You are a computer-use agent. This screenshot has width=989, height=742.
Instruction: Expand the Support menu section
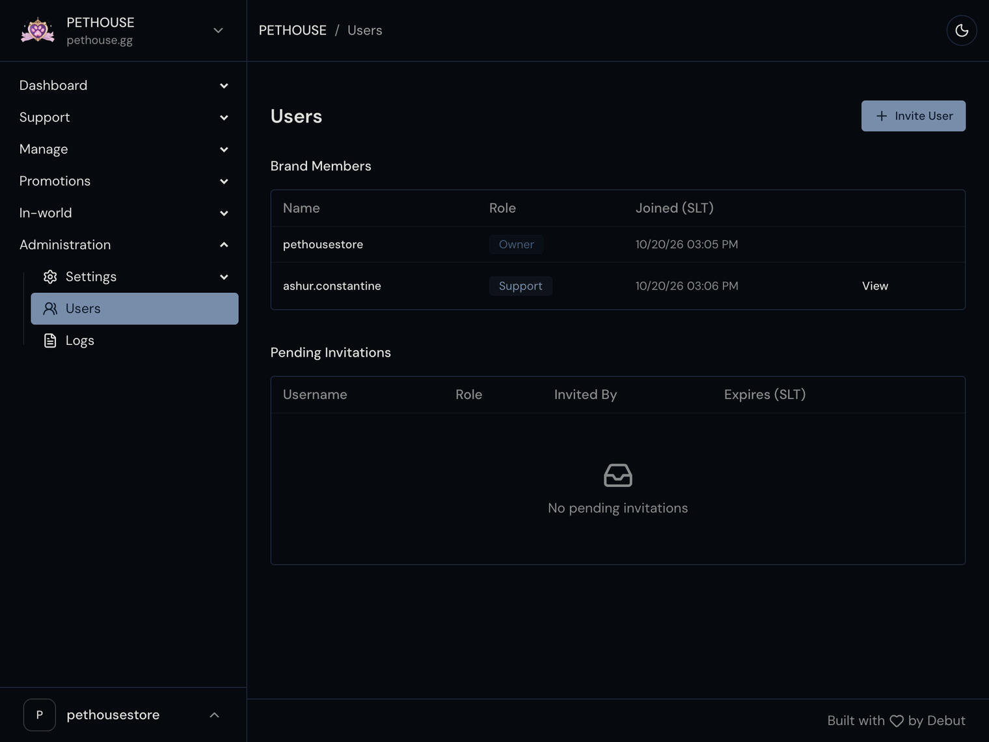pos(224,118)
